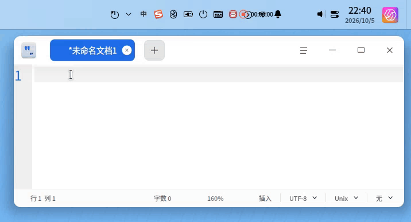Viewport: 411px width, 222px height.
Task: Close the 未命名文档1 tab
Action: tap(127, 50)
